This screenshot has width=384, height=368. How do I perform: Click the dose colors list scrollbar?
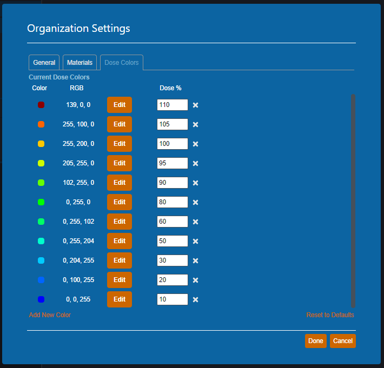pyautogui.click(x=353, y=200)
